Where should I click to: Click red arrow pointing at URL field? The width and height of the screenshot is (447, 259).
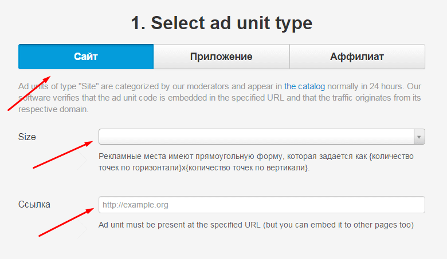click(66, 222)
